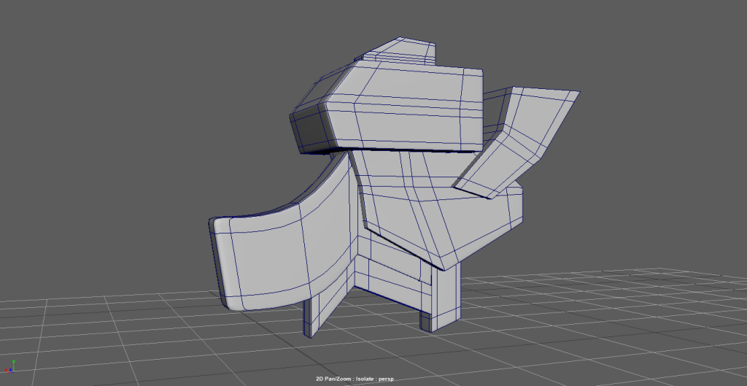Click the XYZ axis orientation gizmo
This screenshot has width=747, height=386.
coord(9,366)
